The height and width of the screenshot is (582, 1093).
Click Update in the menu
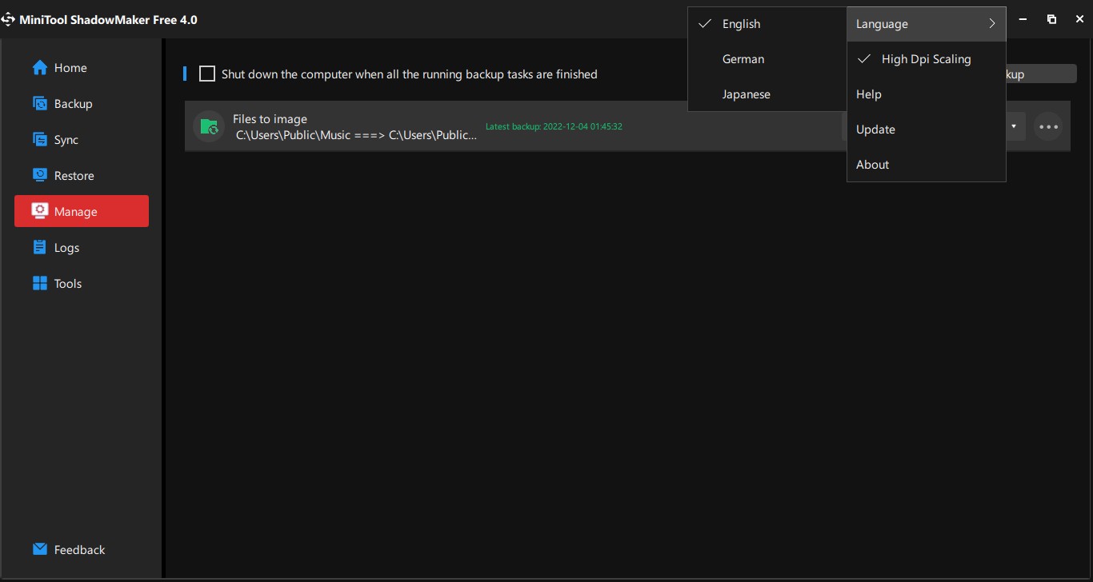coord(875,130)
